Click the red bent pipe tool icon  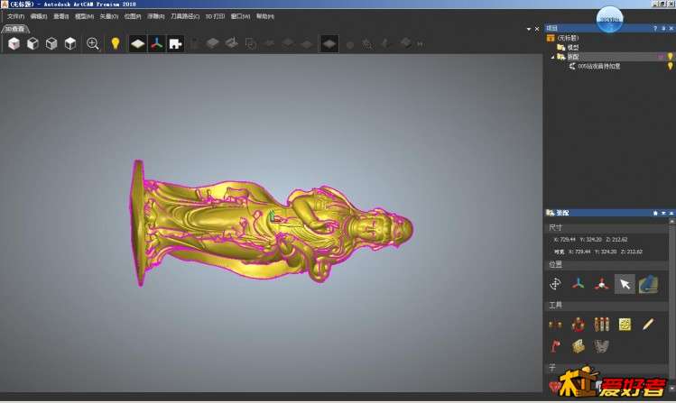[x=555, y=346]
